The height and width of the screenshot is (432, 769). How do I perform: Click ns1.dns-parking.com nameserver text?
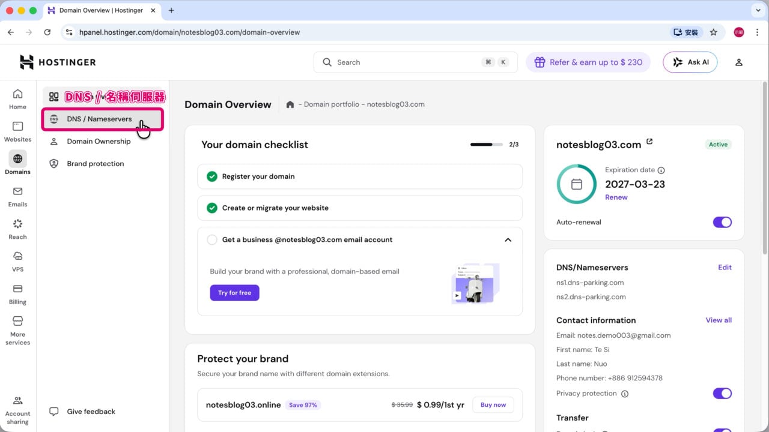click(590, 283)
